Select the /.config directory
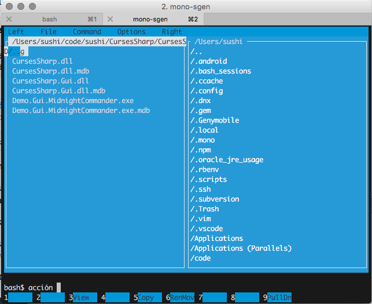This screenshot has width=372, height=304. (x=207, y=91)
